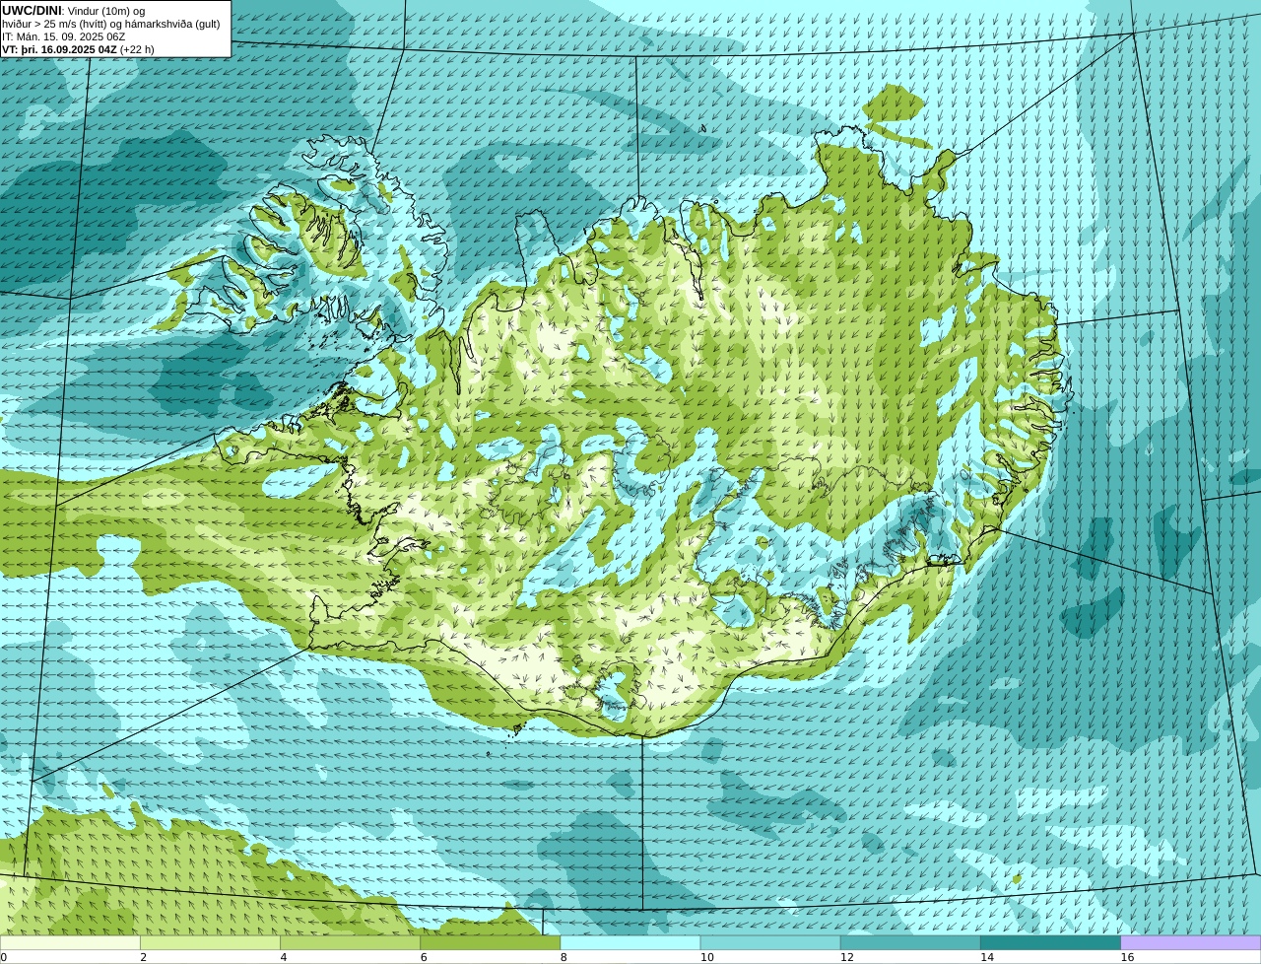The height and width of the screenshot is (964, 1261).
Task: Click the lavender above-16 m/s legend swatch
Action: [1191, 942]
